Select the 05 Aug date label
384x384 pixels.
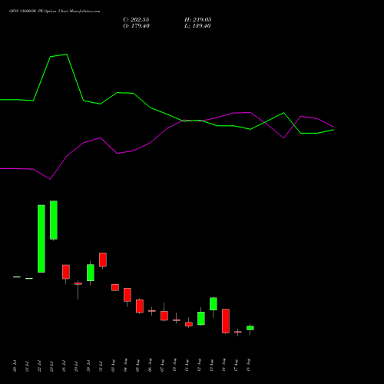coord(137,366)
